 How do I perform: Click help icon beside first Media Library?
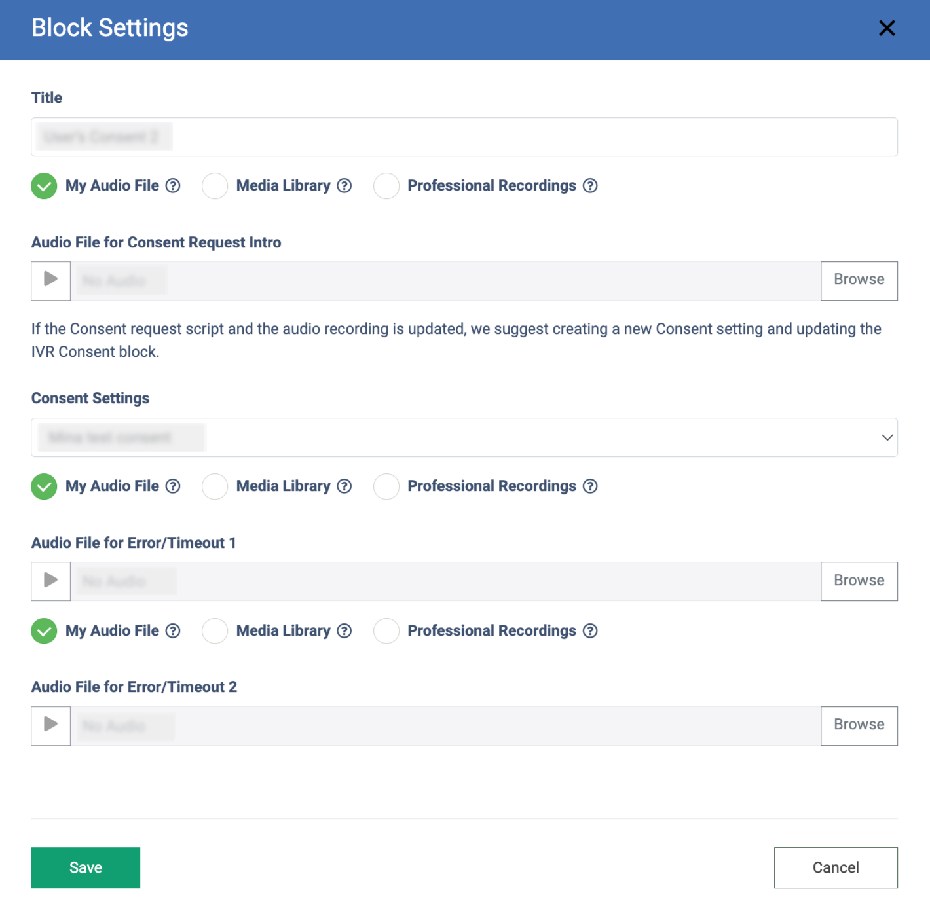[344, 186]
